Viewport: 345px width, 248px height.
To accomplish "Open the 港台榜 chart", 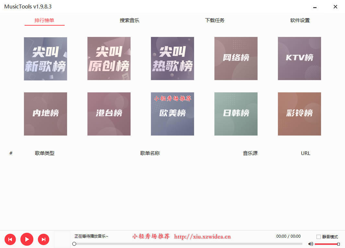I will point(109,114).
